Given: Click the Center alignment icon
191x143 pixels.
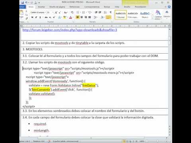Looking at the screenshot, I should (x=82, y=17).
